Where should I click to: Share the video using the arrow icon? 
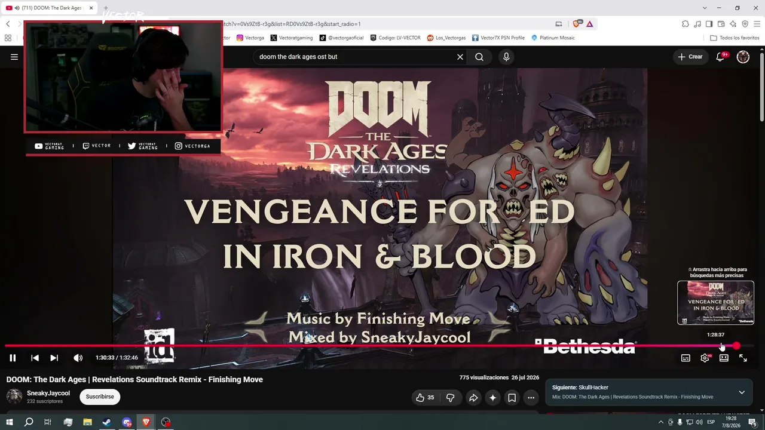point(473,397)
